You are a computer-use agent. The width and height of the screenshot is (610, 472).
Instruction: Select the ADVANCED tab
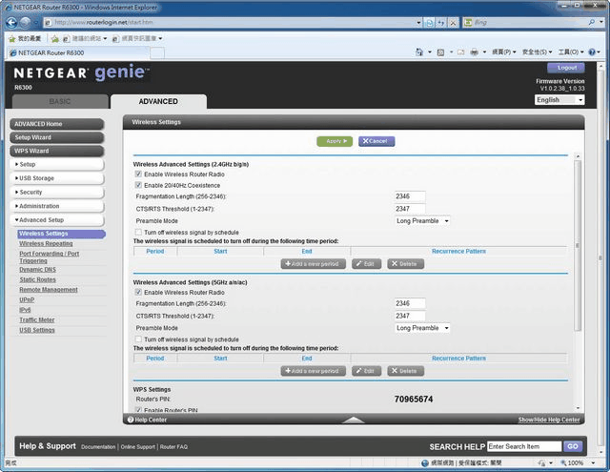point(158,101)
